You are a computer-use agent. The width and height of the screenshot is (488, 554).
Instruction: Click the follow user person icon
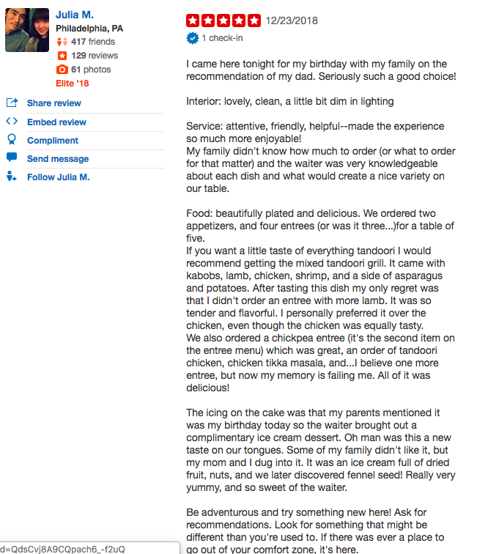coord(11,176)
